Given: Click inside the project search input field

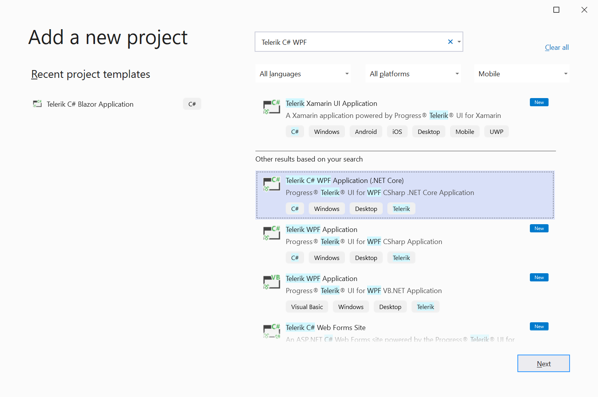Looking at the screenshot, I should pos(350,42).
